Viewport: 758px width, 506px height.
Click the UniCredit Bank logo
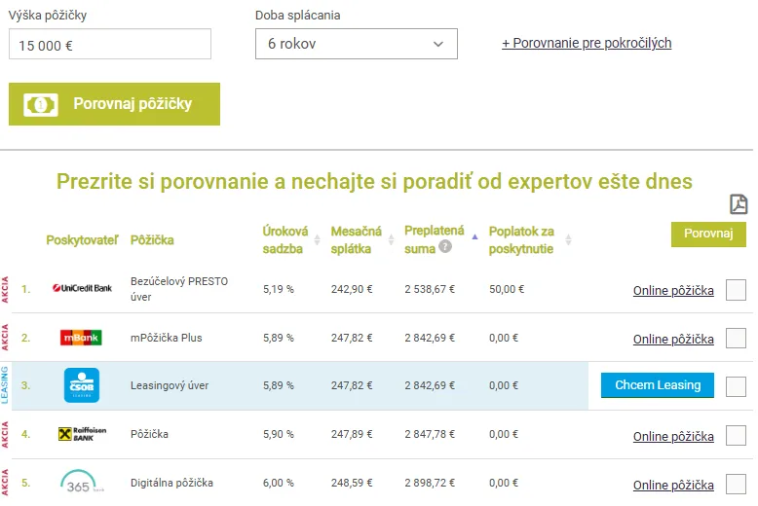[x=82, y=288]
